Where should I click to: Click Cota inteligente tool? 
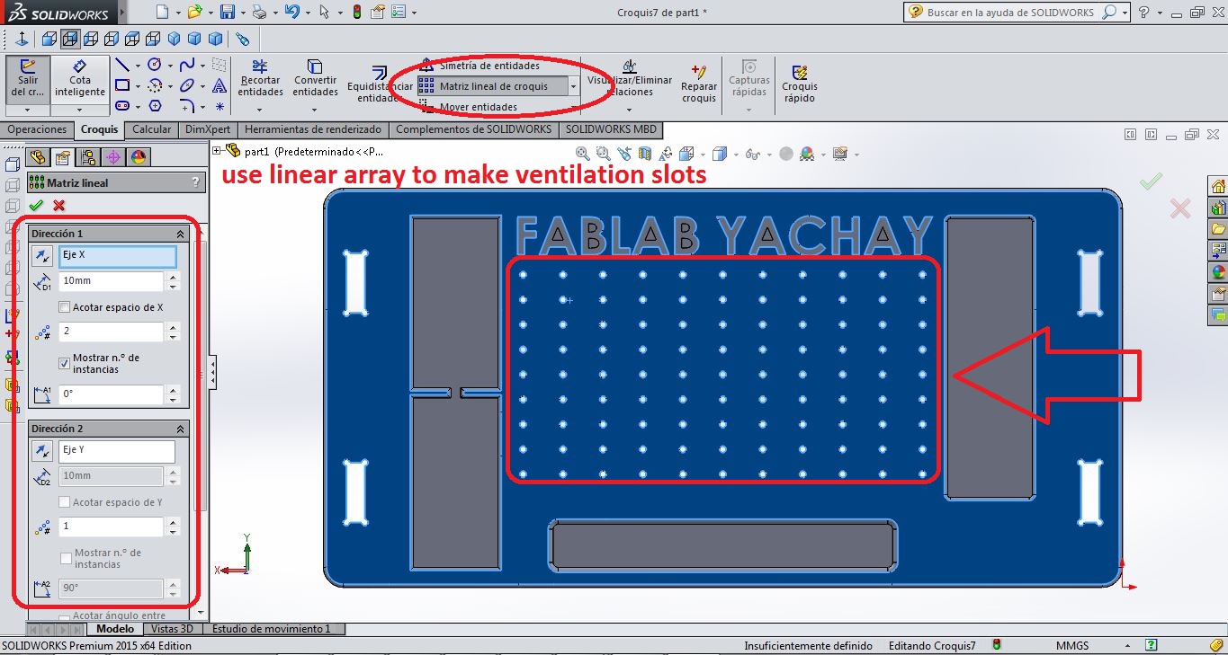(x=80, y=79)
